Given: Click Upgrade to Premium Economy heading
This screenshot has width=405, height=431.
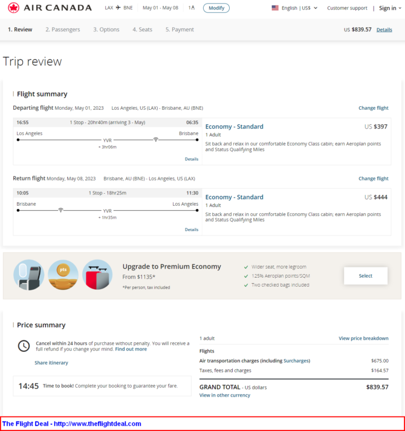Looking at the screenshot, I should 172,267.
